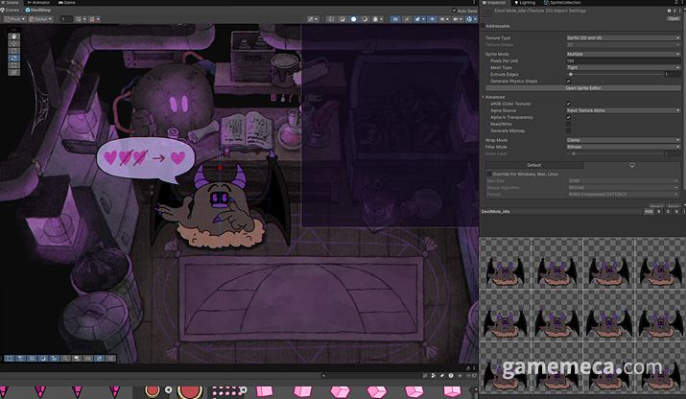Select the Scale tool
Viewport: 686px width, 399px height.
(x=14, y=58)
